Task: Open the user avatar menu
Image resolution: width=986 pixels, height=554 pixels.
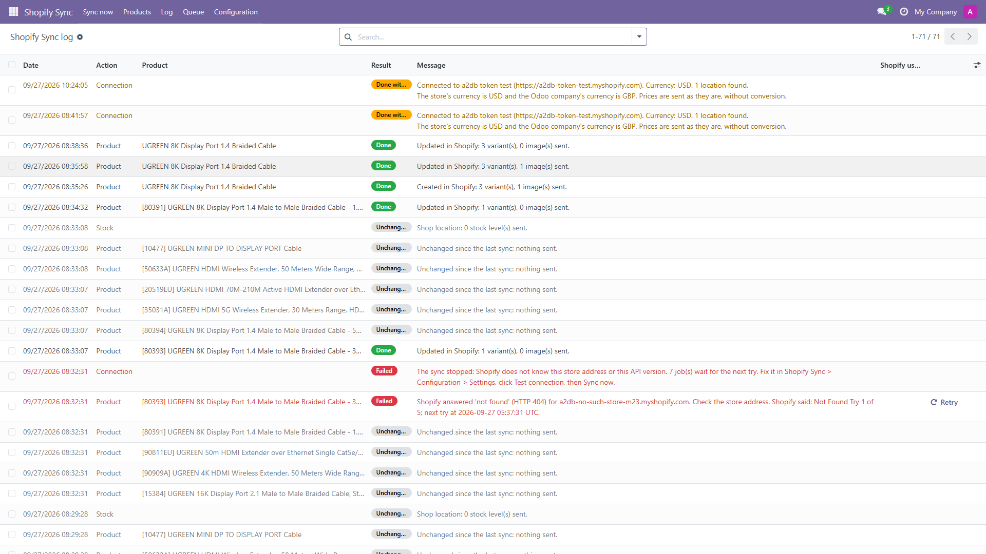Action: pos(970,11)
